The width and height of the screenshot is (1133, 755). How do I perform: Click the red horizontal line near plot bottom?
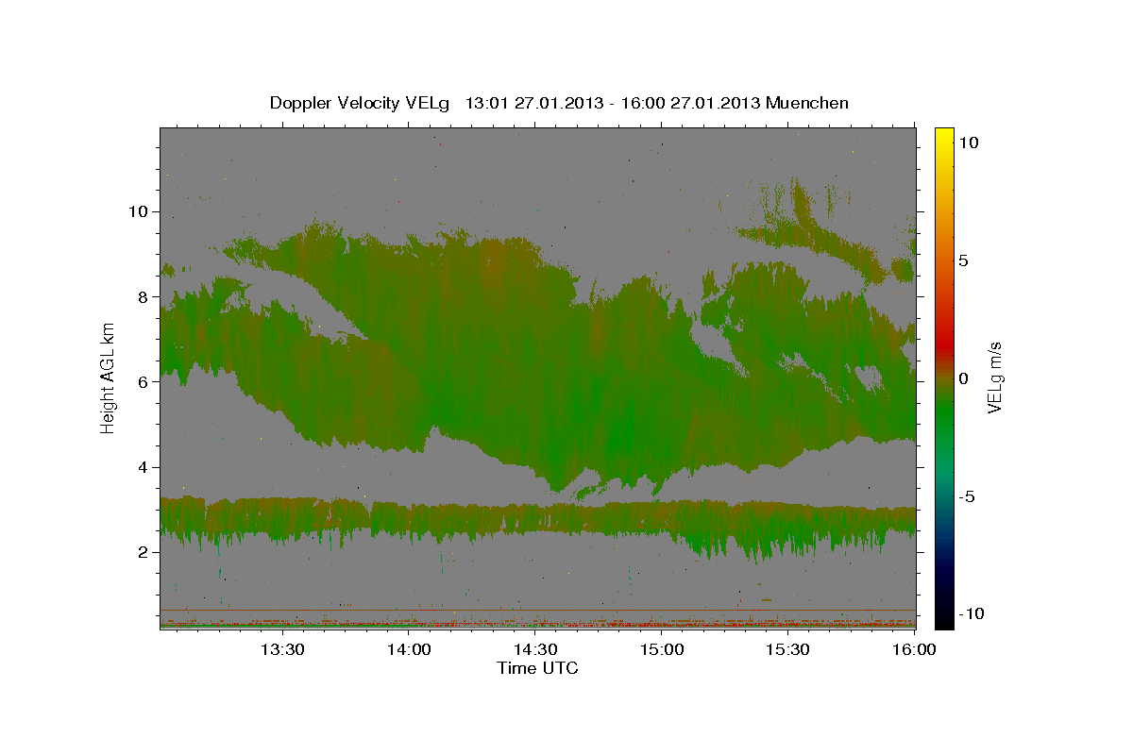pos(538,611)
